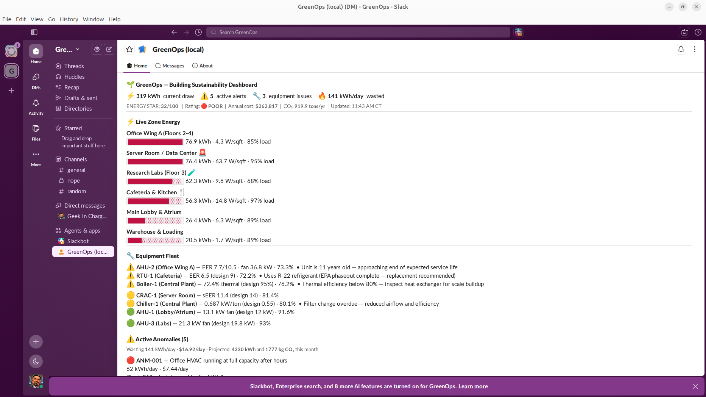This screenshot has width=706, height=397.
Task: Open the Edit menu
Action: pos(21,19)
